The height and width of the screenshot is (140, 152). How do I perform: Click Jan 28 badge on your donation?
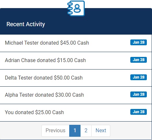[138, 112]
